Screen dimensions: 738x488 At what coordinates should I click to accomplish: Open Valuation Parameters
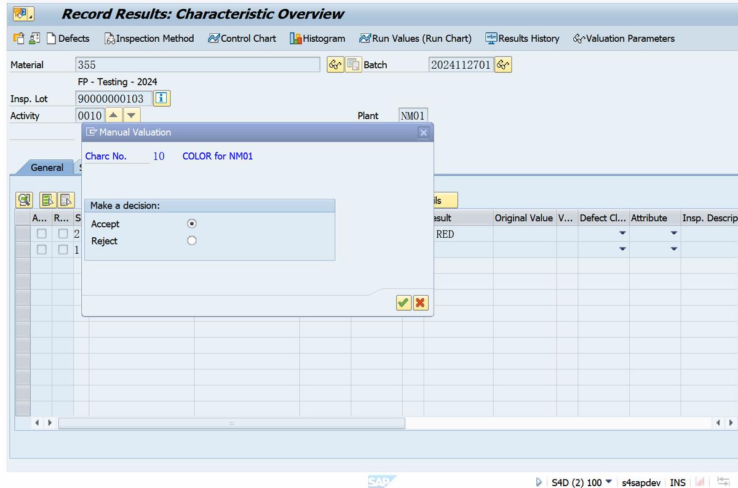(x=624, y=38)
